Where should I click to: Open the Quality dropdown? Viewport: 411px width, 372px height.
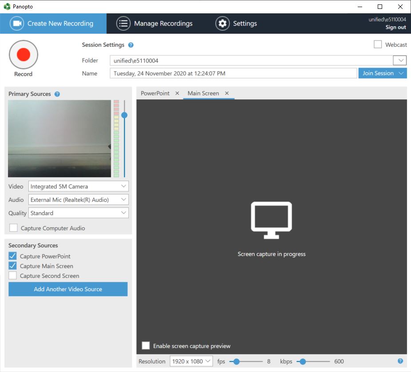79,213
